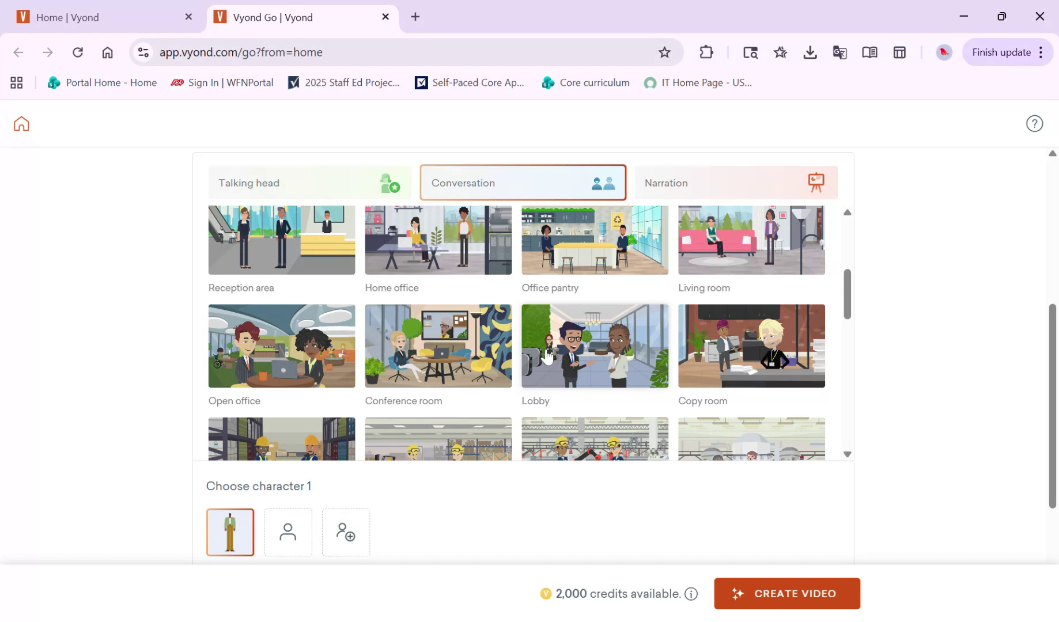Select the Conversation video style
This screenshot has height=622, width=1059.
pyautogui.click(x=522, y=183)
